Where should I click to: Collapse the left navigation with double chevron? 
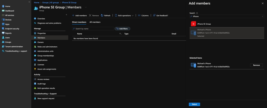29,2
